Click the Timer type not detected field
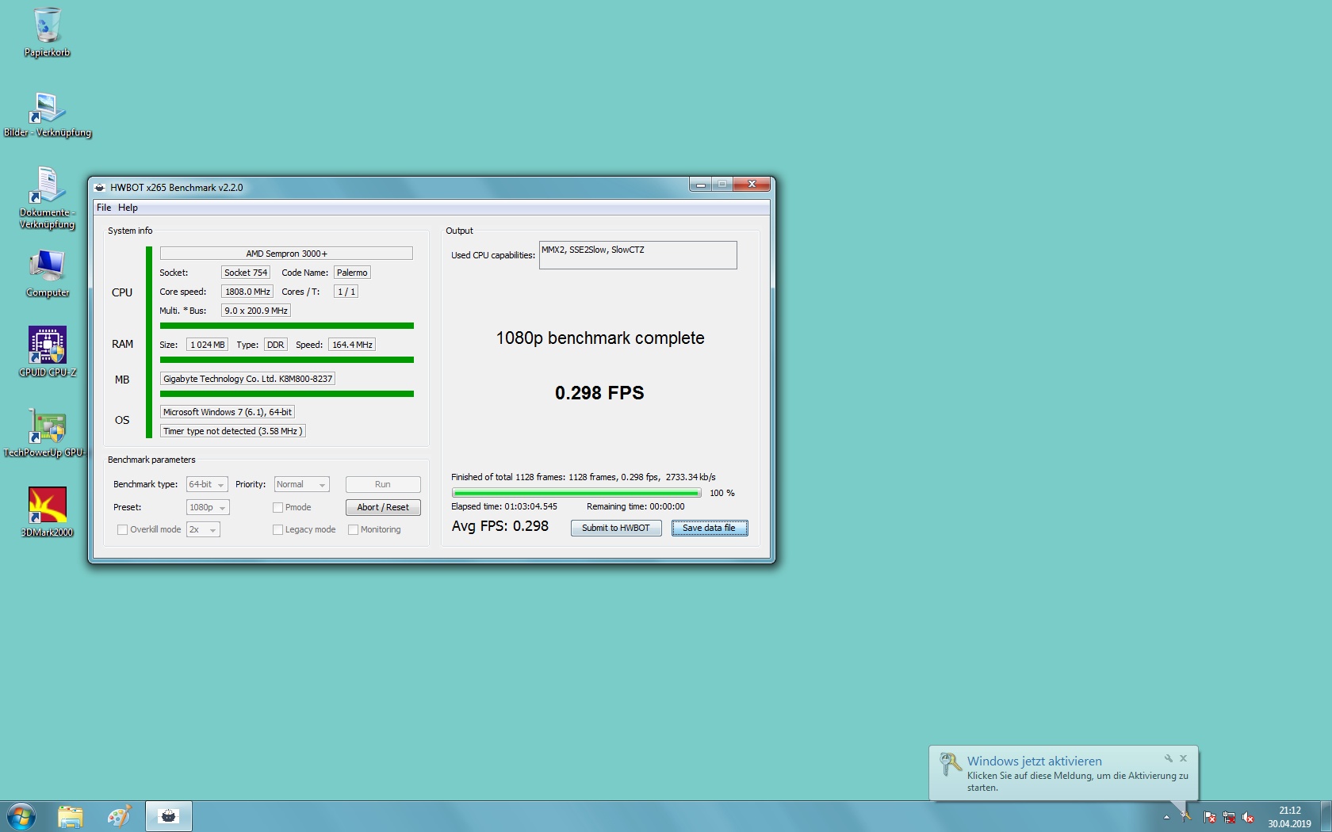1332x832 pixels. (x=232, y=431)
